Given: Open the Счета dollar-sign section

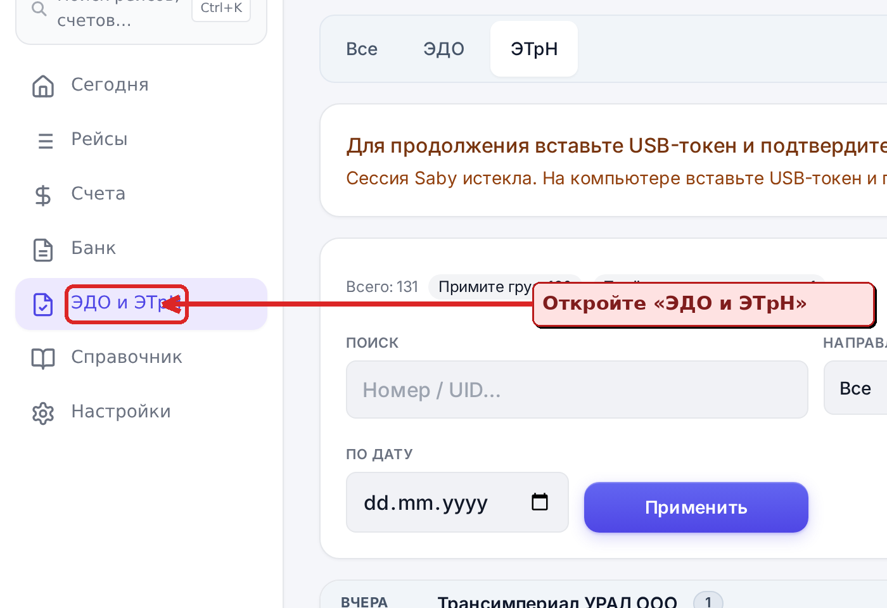Looking at the screenshot, I should pyautogui.click(x=141, y=194).
